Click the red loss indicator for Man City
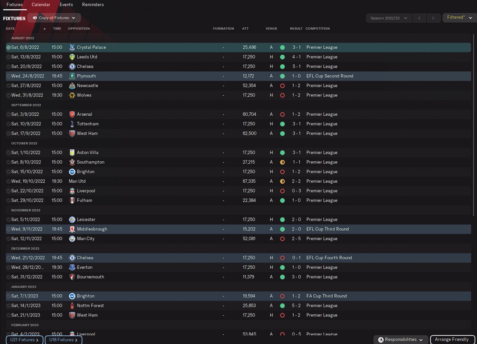The width and height of the screenshot is (477, 344). click(x=282, y=239)
